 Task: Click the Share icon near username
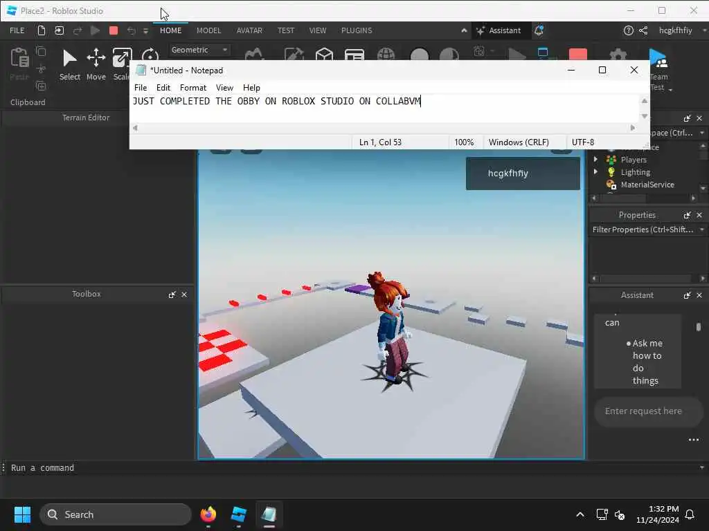[643, 30]
